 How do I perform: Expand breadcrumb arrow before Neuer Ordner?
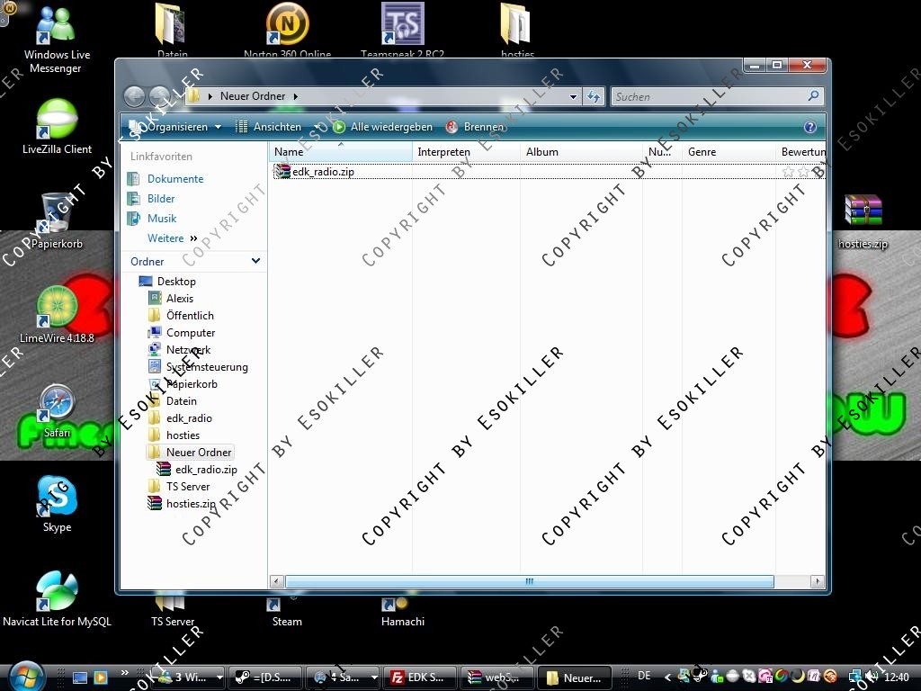tap(210, 96)
